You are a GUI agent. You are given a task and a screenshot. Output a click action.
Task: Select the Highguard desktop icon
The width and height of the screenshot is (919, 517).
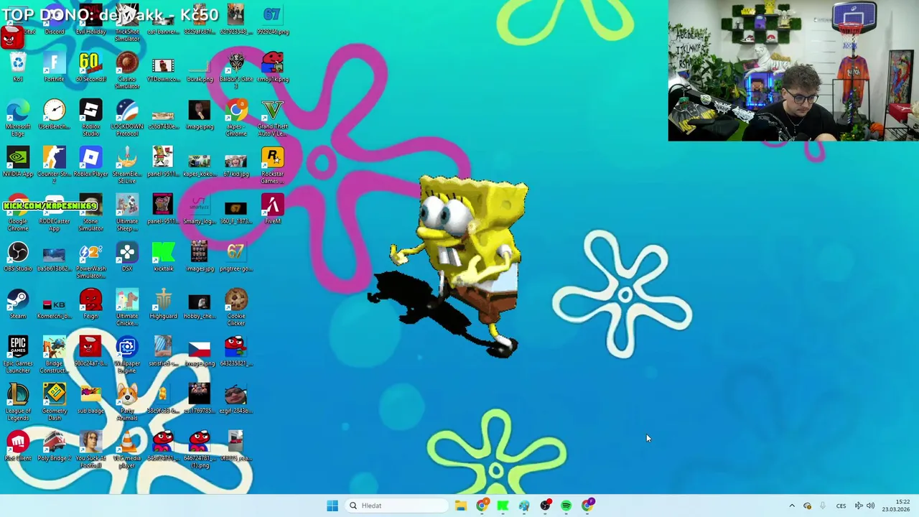click(x=163, y=304)
